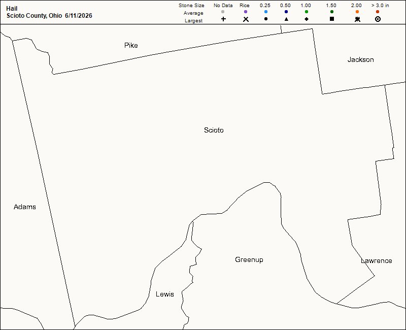Click the Average legend row label

193,13
